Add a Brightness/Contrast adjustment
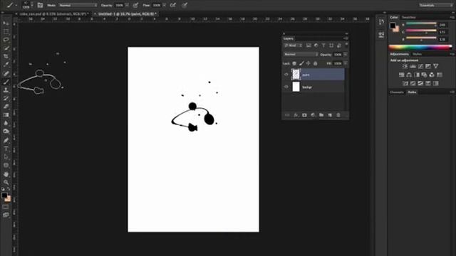This screenshot has height=256, width=456. click(405, 66)
